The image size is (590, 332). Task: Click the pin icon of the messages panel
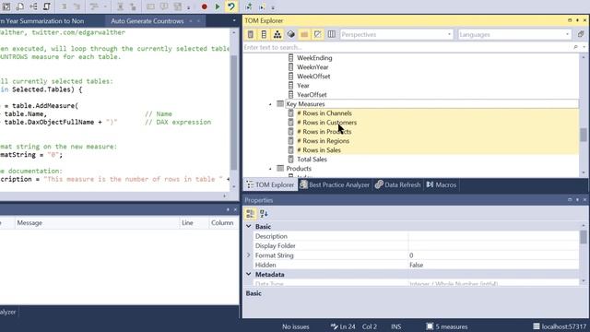point(228,209)
